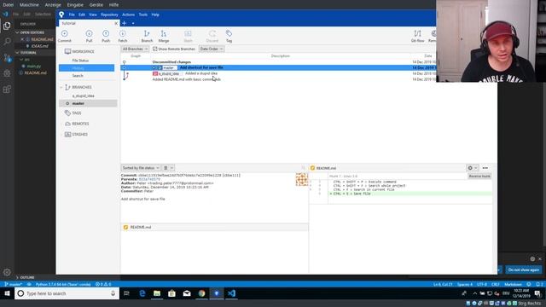Click the Fetch toolbar icon
Image resolution: width=546 pixels, height=307 pixels.
[x=123, y=36]
